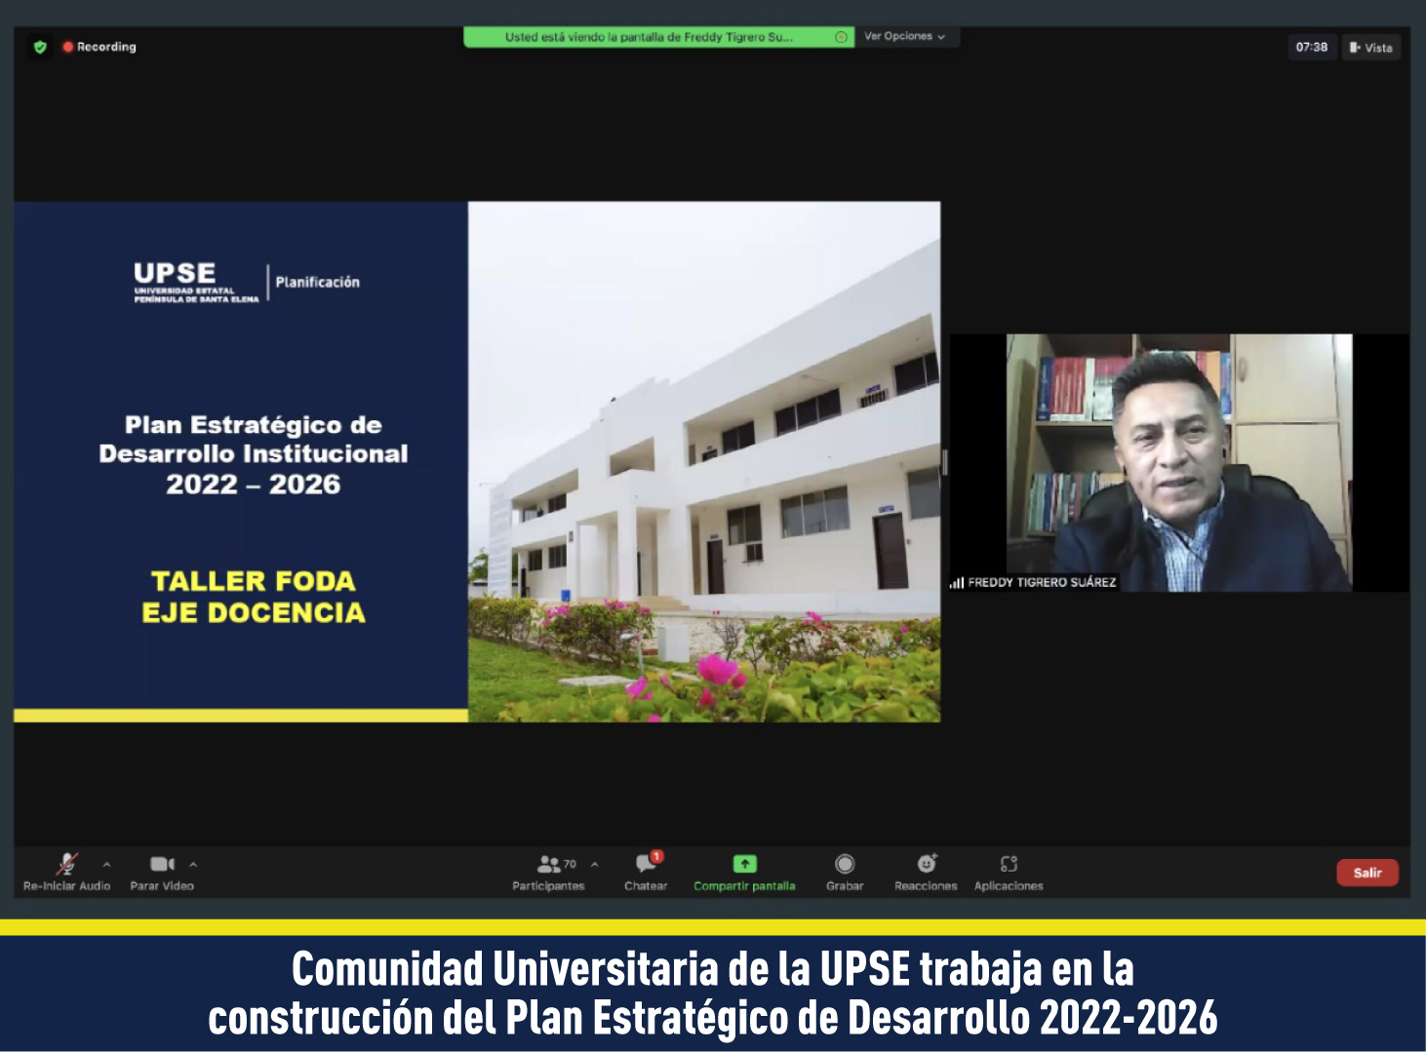
Task: Open the Aplicaciones icon
Action: [1009, 864]
